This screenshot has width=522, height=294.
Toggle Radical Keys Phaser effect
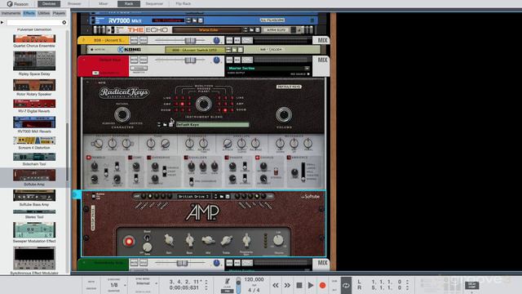click(x=227, y=158)
